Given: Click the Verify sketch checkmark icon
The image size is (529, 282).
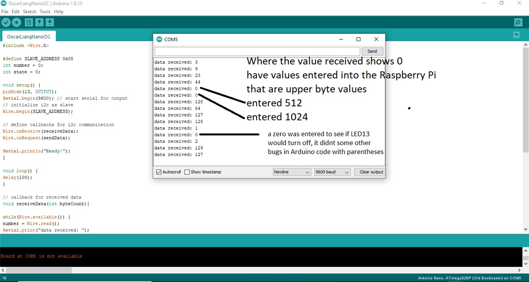Looking at the screenshot, I should tap(6, 22).
